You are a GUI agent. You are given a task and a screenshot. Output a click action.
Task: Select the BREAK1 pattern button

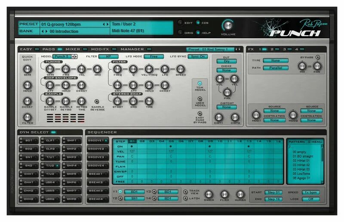(98, 174)
